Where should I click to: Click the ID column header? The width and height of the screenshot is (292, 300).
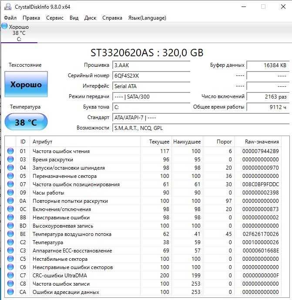pos(23,142)
